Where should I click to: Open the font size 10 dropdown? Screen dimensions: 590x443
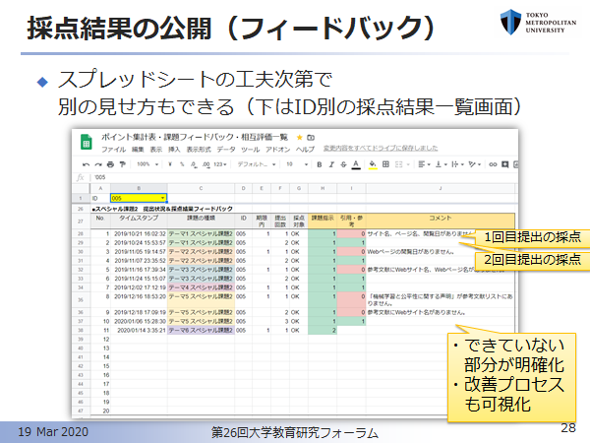pyautogui.click(x=297, y=164)
